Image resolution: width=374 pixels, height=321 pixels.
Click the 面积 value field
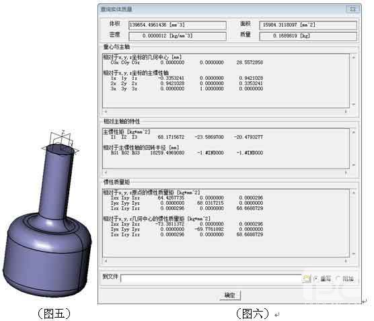308,25
